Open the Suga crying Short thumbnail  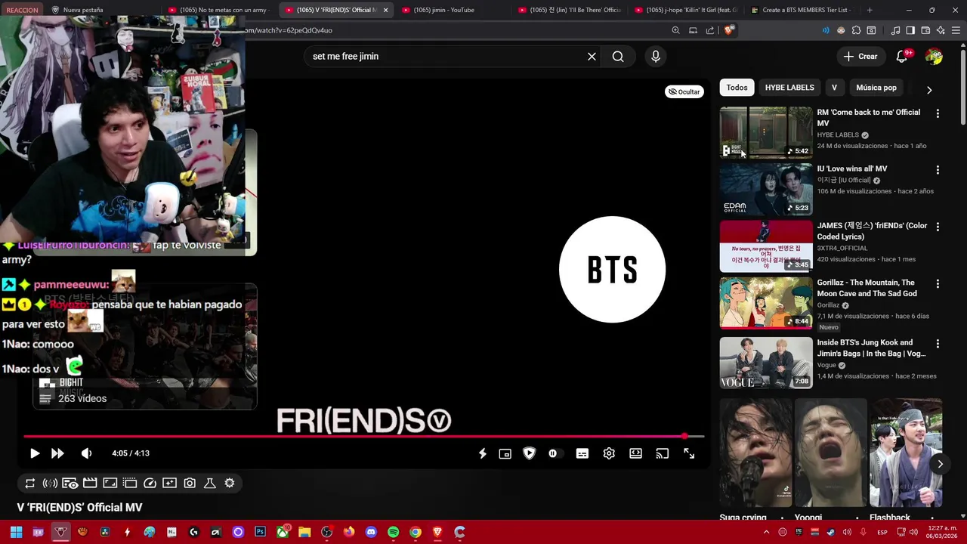pyautogui.click(x=755, y=453)
